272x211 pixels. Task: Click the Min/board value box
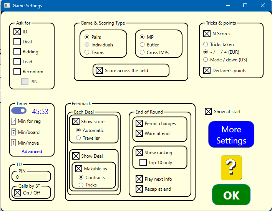13,132
